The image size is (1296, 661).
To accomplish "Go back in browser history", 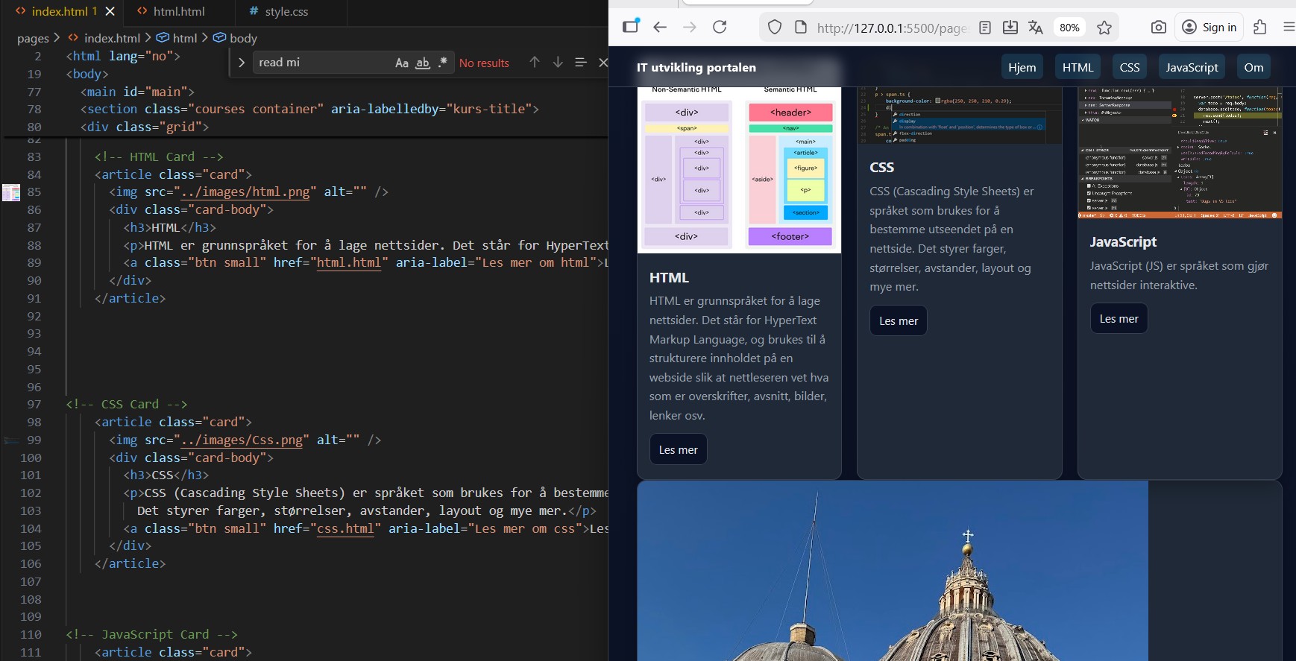I will (659, 28).
